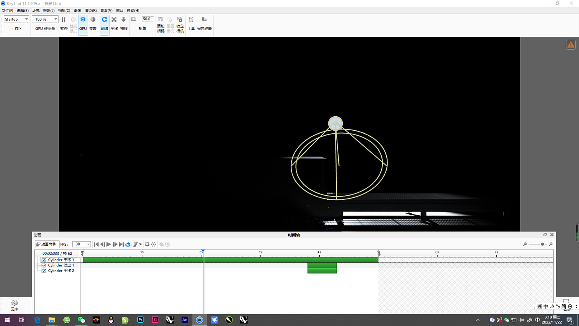Uncheck the Cylinder 平移 1 animation
579x326 pixels.
click(44, 260)
